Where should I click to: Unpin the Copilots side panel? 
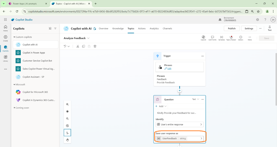(50, 29)
